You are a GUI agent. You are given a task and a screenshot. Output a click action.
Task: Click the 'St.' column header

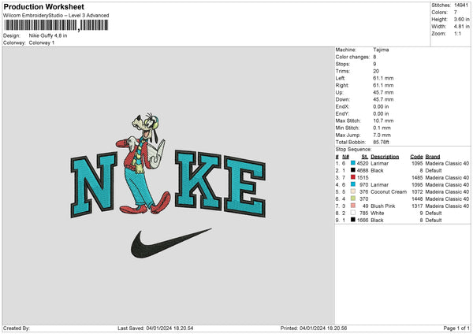[x=365, y=157]
